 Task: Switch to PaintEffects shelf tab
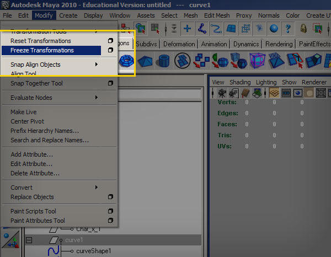(314, 44)
